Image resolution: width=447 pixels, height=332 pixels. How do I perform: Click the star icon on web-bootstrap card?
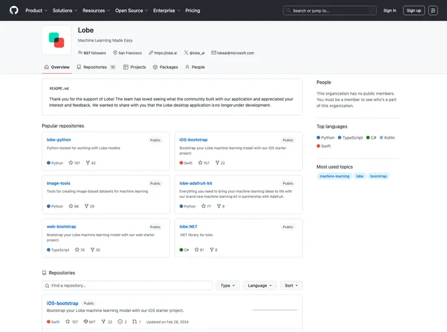(77, 250)
